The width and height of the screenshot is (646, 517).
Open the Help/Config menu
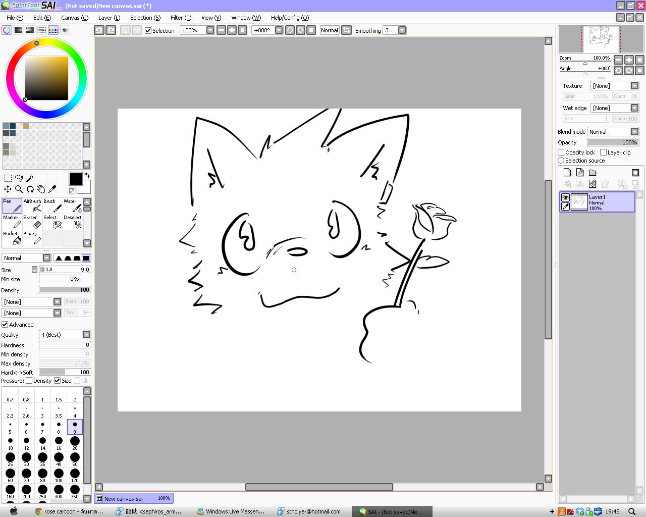(290, 18)
